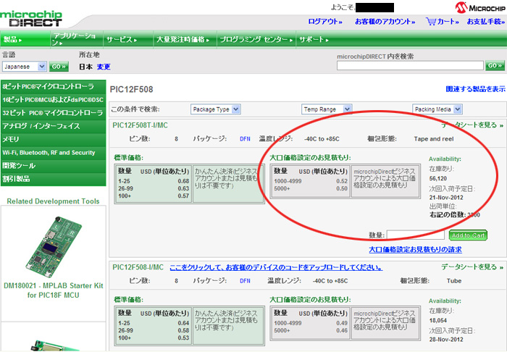The height and width of the screenshot is (352, 507).
Task: Click stock value 18,054
Action: coord(437,320)
